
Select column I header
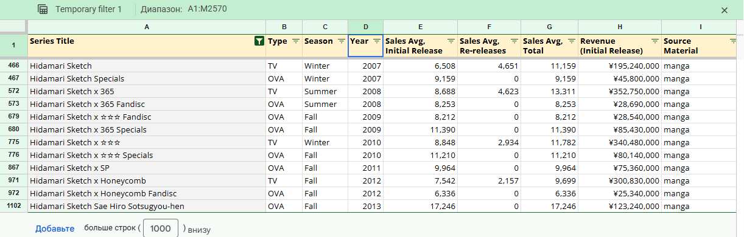tap(700, 27)
